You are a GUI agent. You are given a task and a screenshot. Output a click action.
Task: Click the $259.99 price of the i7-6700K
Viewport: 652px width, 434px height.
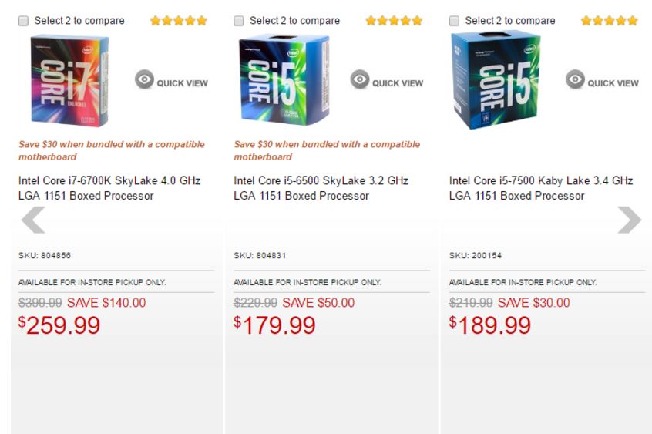(x=59, y=325)
